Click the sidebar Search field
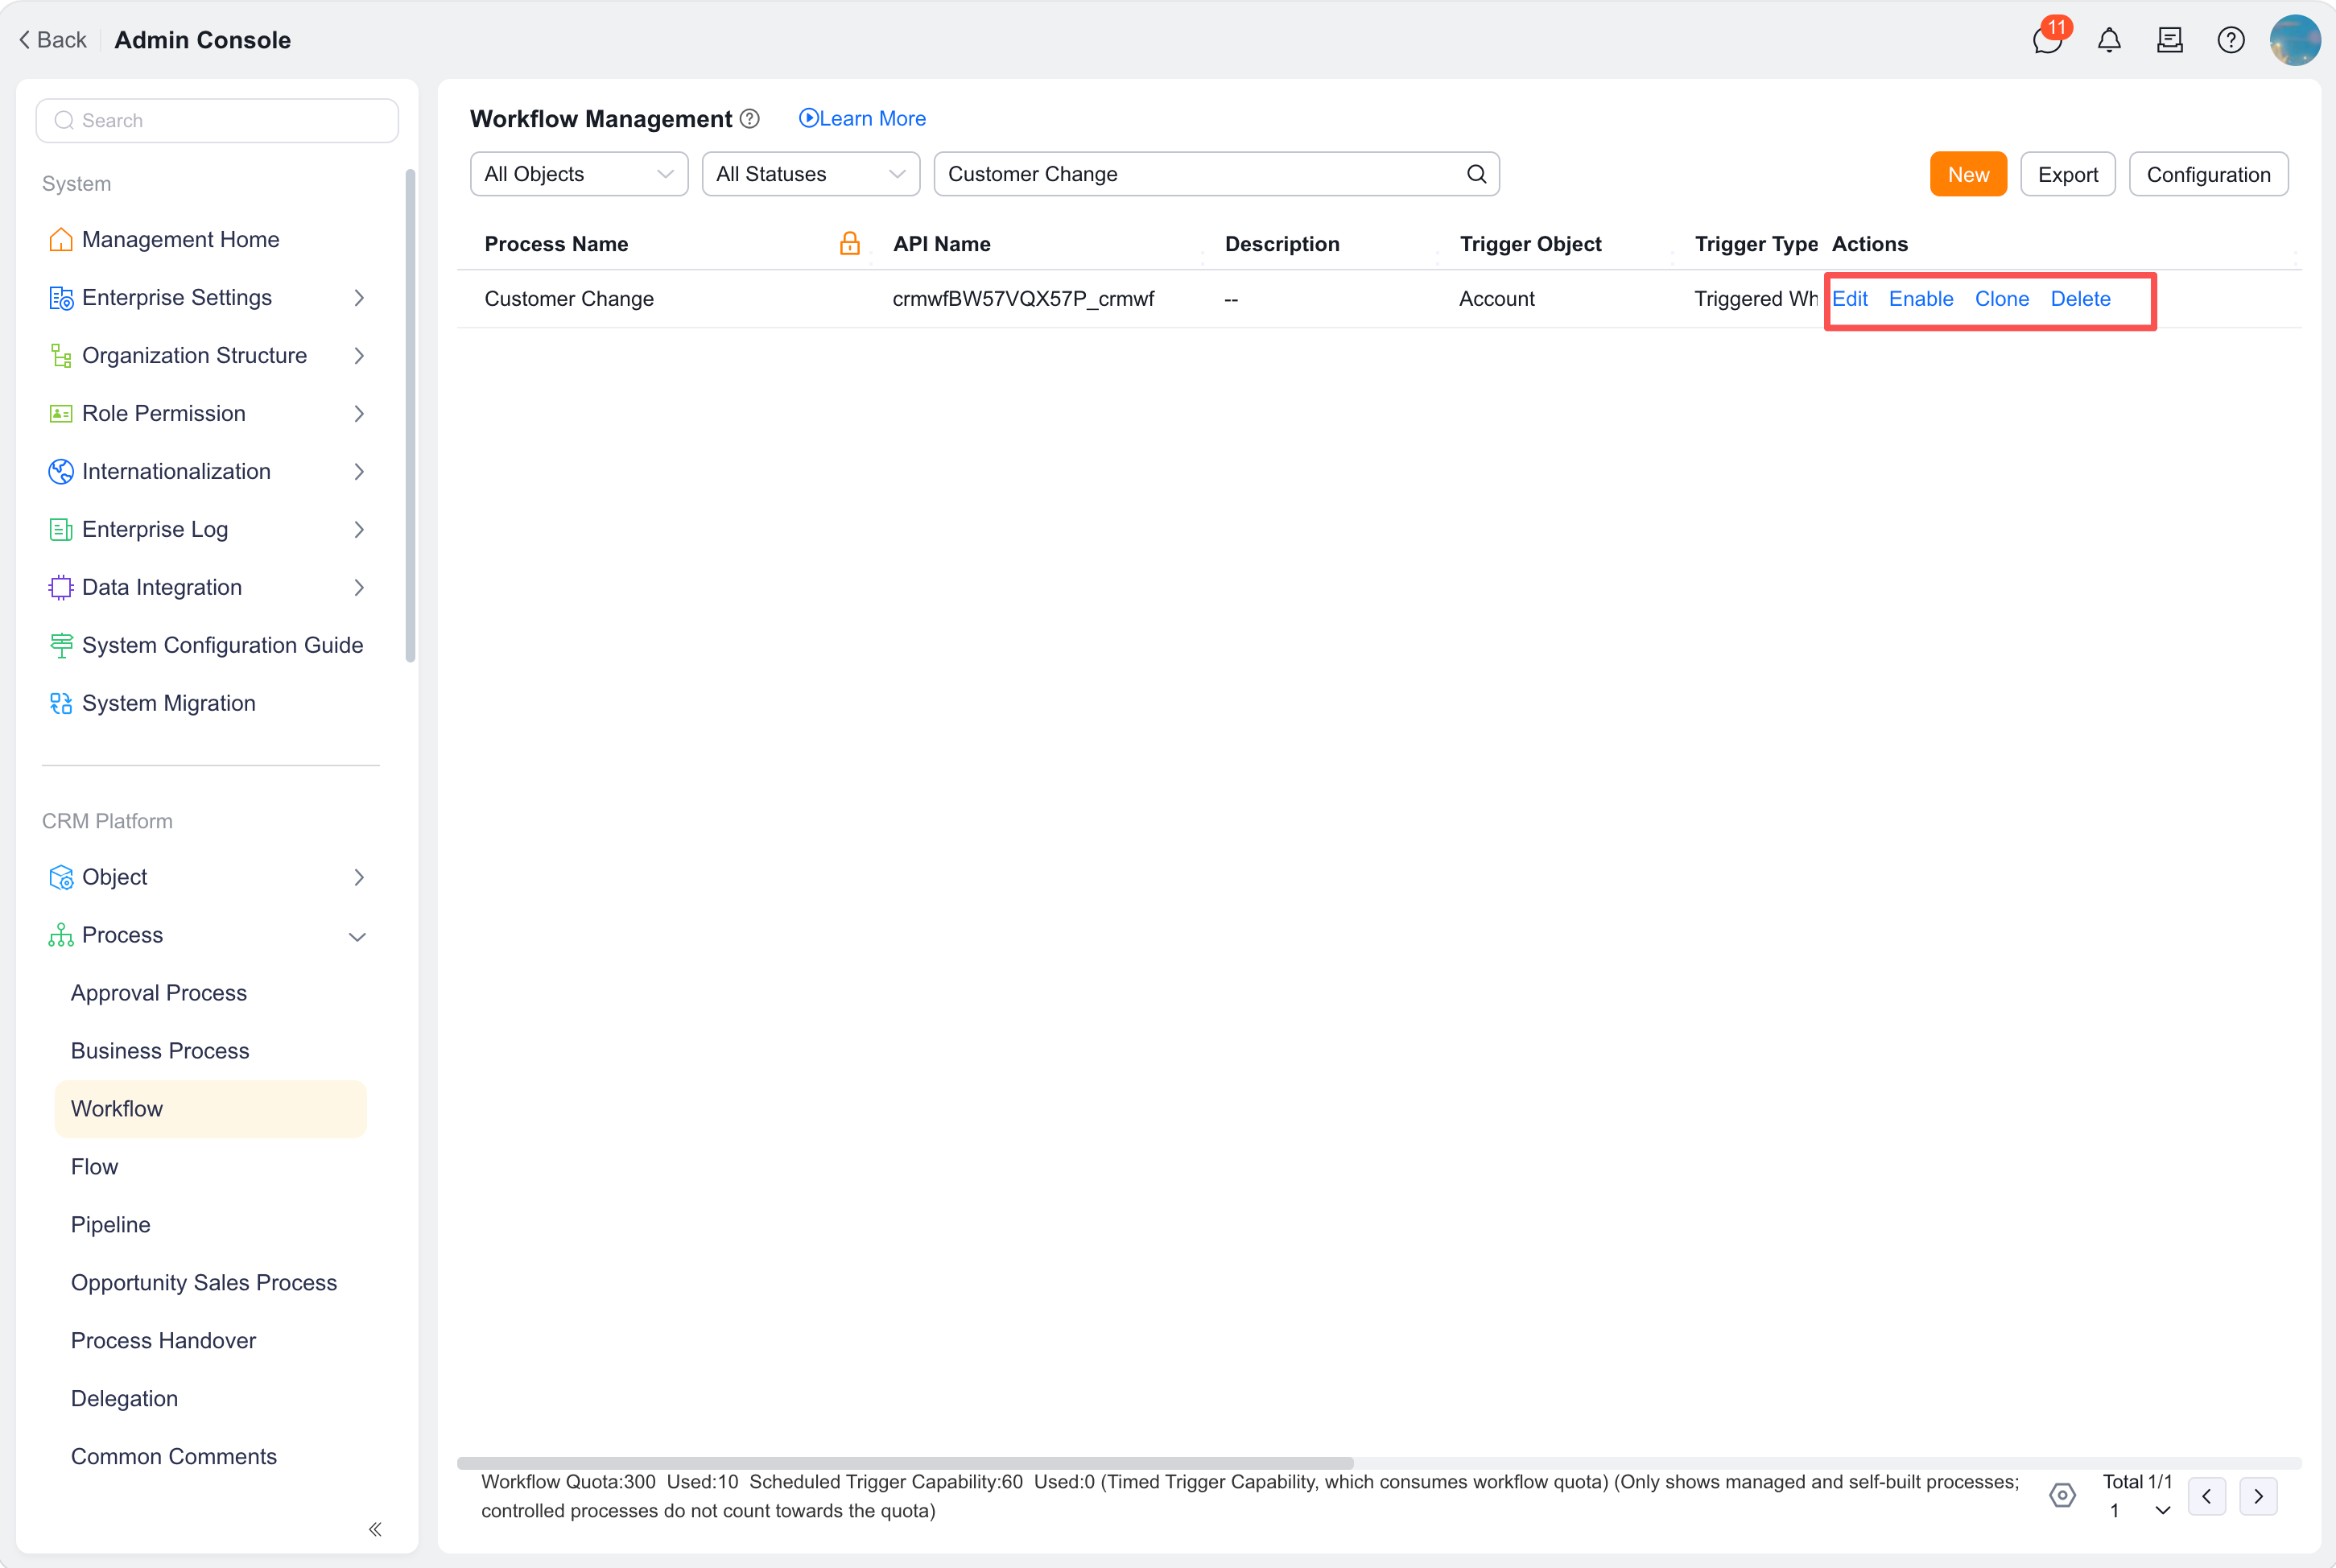Image resolution: width=2336 pixels, height=1568 pixels. (217, 120)
